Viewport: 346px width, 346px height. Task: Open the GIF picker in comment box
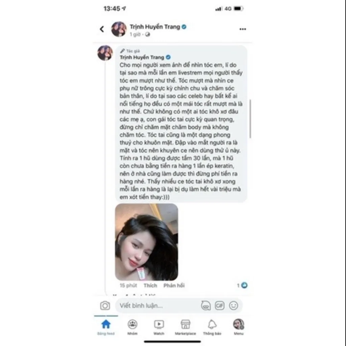pyautogui.click(x=220, y=305)
